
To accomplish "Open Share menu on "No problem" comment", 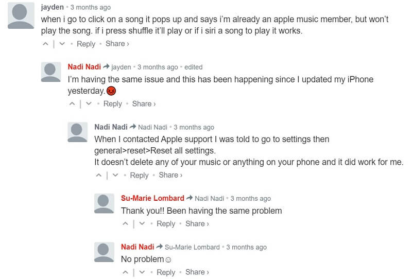I will pyautogui.click(x=197, y=272).
